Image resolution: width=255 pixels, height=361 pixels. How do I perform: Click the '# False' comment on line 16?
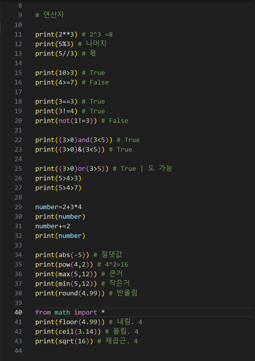tap(95, 82)
